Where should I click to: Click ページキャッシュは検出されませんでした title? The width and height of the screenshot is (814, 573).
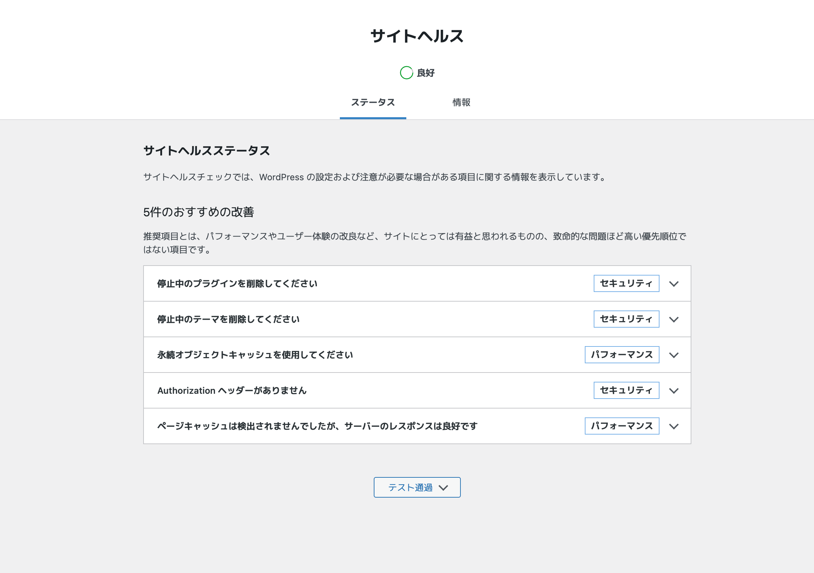pos(317,426)
